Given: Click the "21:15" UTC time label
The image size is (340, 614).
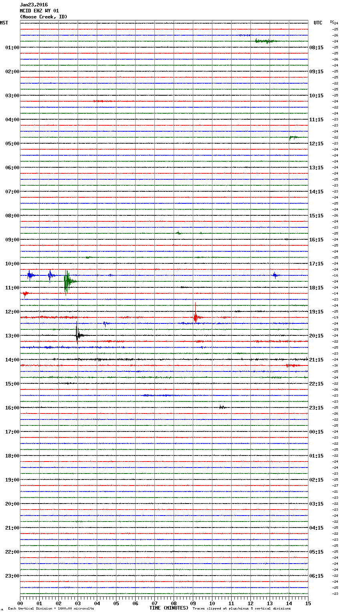Looking at the screenshot, I should [316, 360].
